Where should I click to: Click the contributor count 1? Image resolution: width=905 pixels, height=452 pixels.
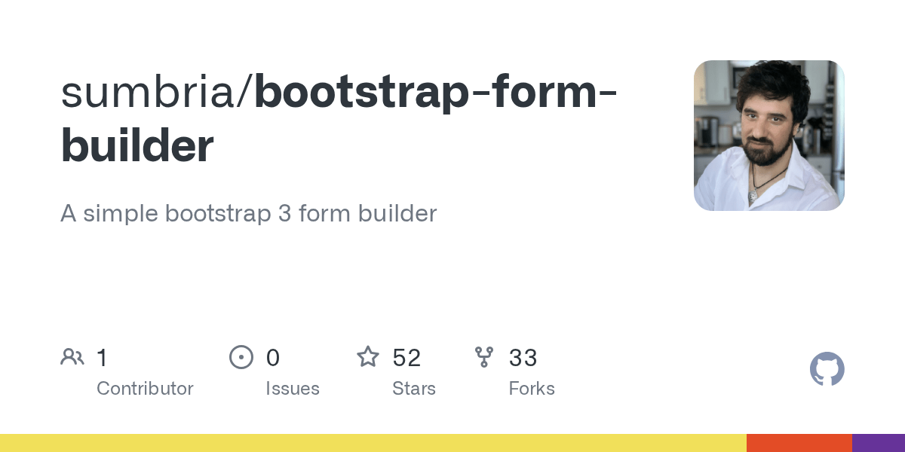[x=103, y=358]
